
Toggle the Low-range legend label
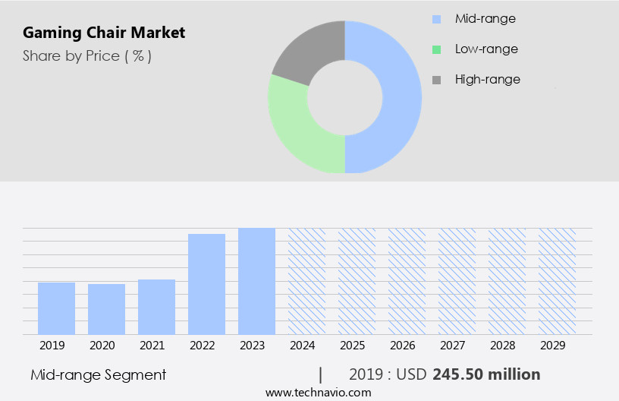pos(486,49)
